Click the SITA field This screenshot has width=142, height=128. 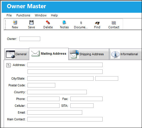point(82,106)
